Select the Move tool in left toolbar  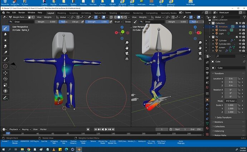point(5,73)
